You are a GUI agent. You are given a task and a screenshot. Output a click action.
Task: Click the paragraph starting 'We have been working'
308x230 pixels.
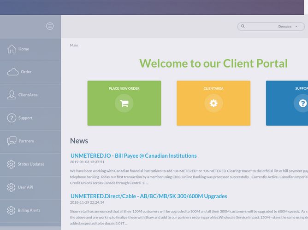(x=189, y=177)
